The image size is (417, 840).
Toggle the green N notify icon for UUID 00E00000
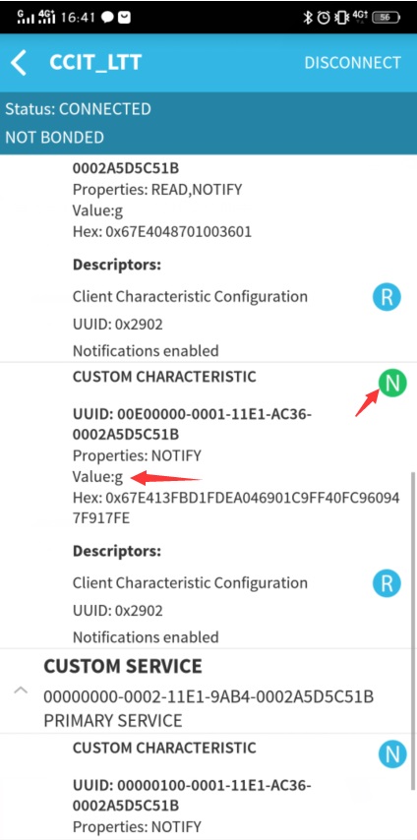click(x=392, y=383)
